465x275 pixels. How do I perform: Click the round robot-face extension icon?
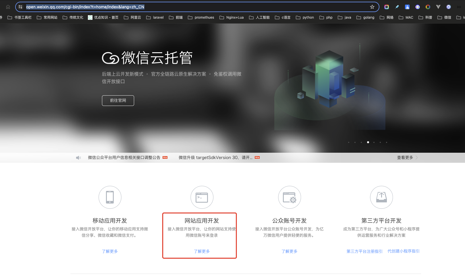418,7
